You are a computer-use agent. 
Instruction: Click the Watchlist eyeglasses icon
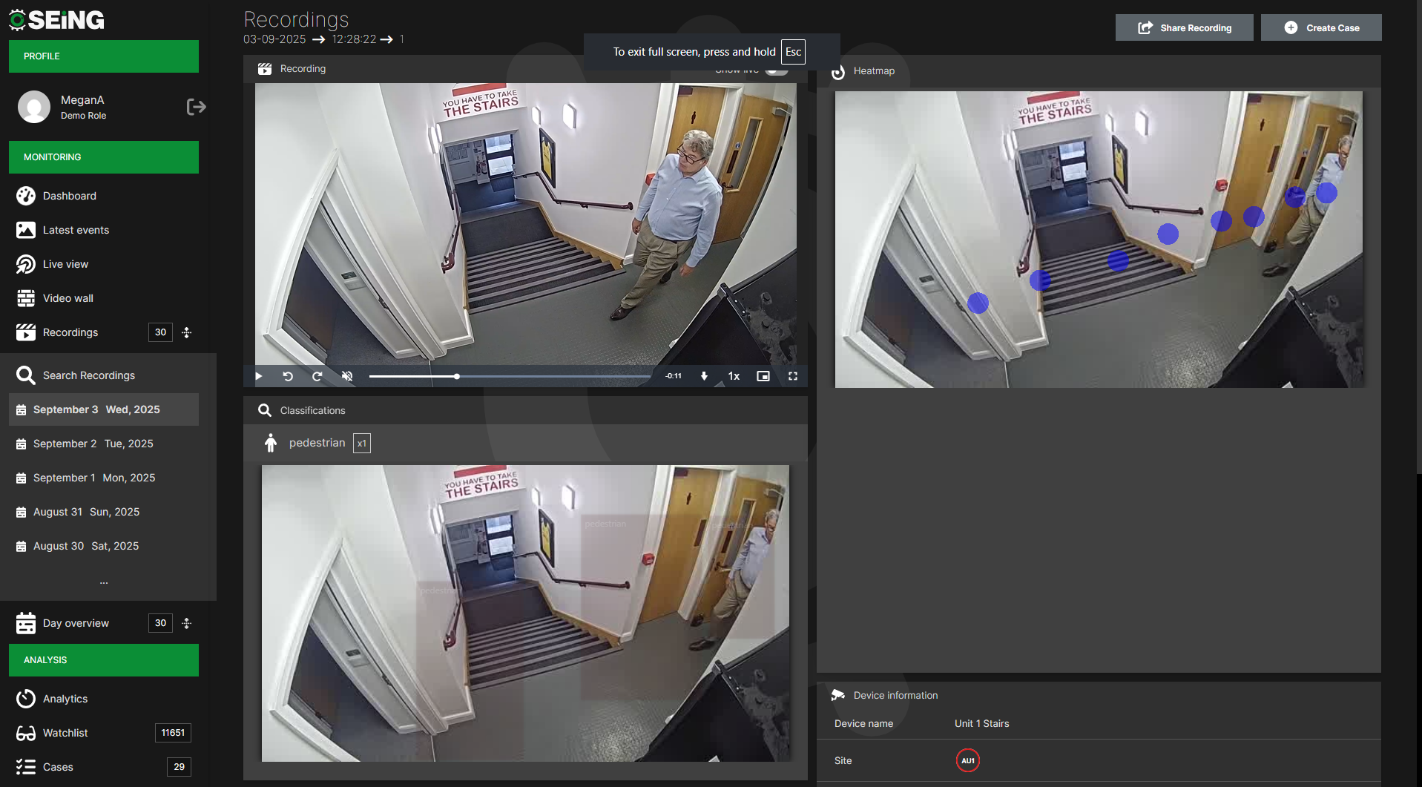(25, 733)
